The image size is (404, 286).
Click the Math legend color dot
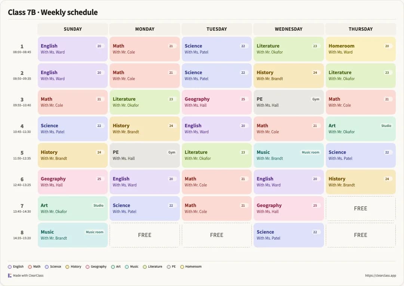[30, 267]
